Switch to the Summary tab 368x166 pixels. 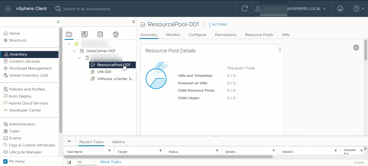149,35
